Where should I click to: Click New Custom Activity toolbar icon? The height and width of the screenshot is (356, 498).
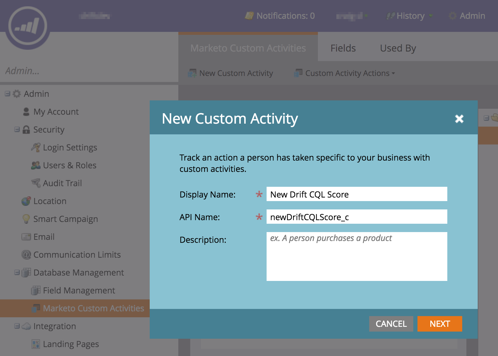tap(192, 73)
